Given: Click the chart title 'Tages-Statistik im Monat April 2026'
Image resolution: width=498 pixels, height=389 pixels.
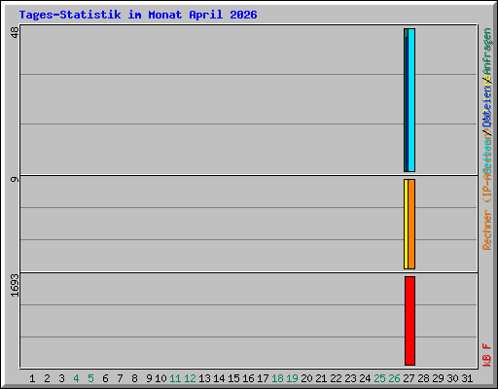Looking at the screenshot, I should [138, 15].
